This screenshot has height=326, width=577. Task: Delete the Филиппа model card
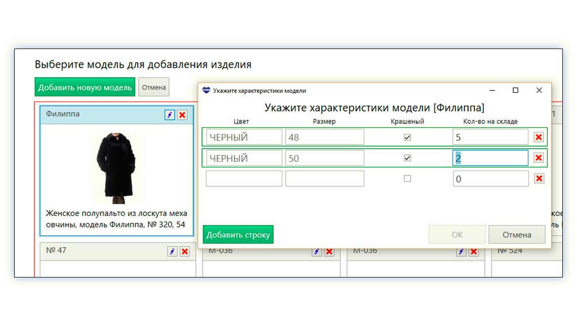[182, 115]
